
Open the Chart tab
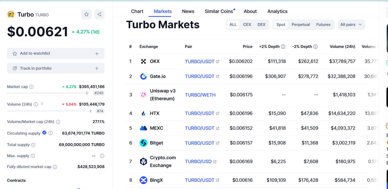pos(137,11)
